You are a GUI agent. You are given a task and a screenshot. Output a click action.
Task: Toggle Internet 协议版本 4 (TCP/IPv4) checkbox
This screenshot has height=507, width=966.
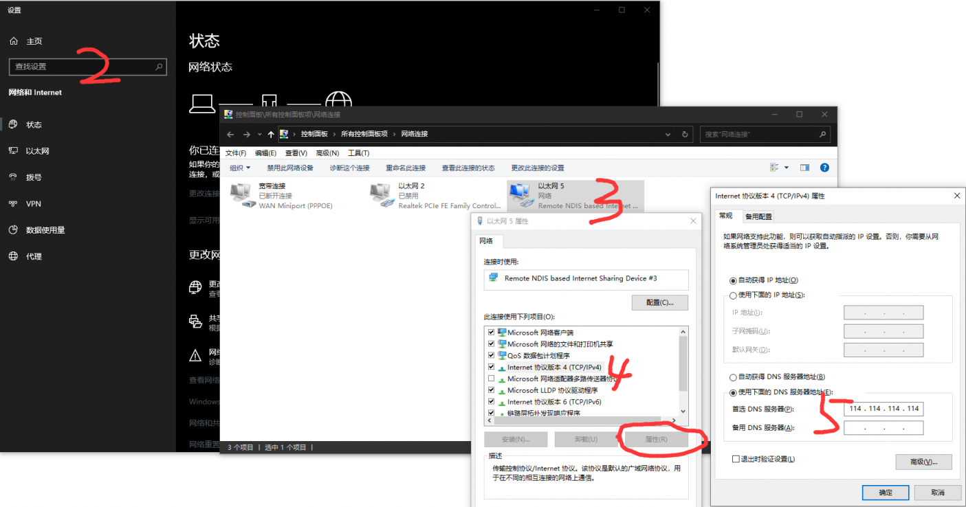pyautogui.click(x=491, y=368)
